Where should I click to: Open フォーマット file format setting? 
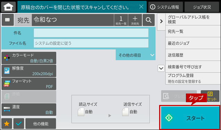pyautogui.click(x=29, y=84)
